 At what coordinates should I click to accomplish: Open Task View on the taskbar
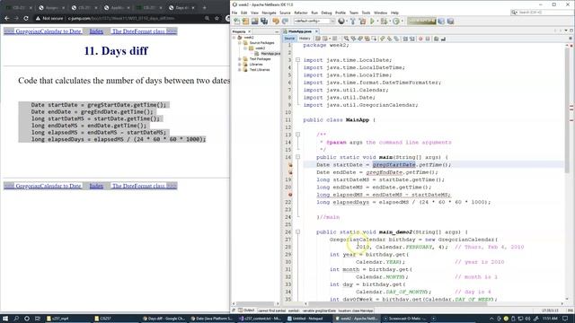click(x=38, y=319)
